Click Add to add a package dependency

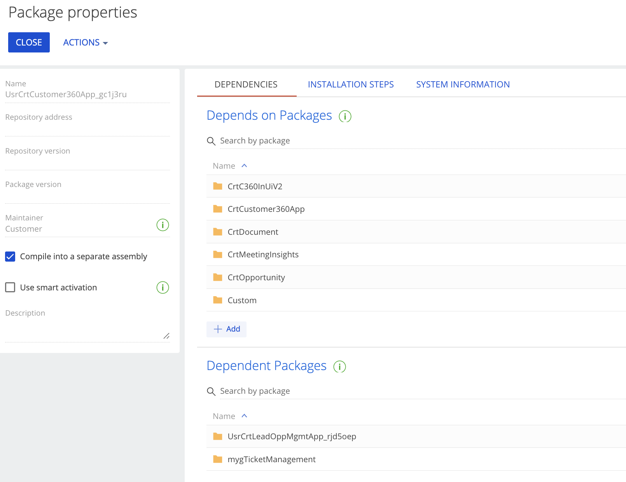(227, 329)
